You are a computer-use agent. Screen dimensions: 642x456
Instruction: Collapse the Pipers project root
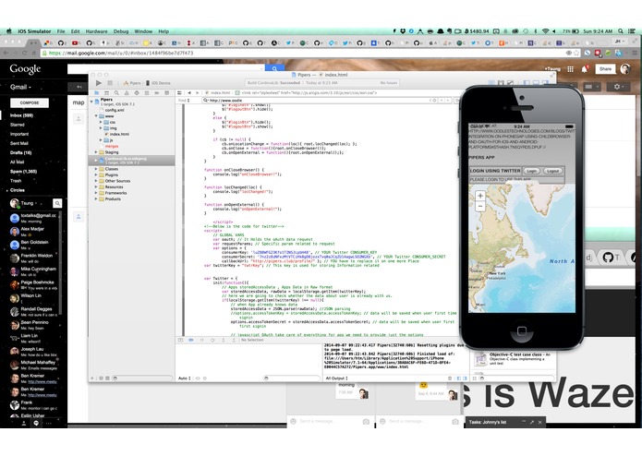91,101
